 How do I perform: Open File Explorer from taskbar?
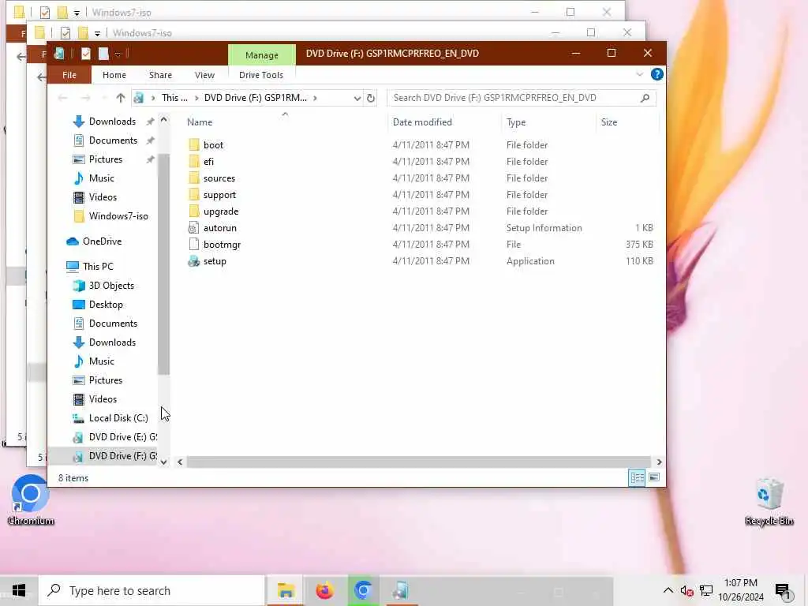[286, 590]
